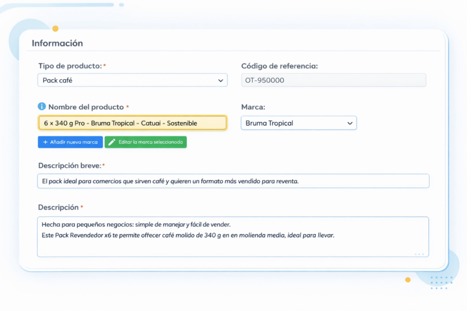Image resolution: width=467 pixels, height=311 pixels.
Task: Focus the Nombre del producto input field
Action: coord(133,123)
